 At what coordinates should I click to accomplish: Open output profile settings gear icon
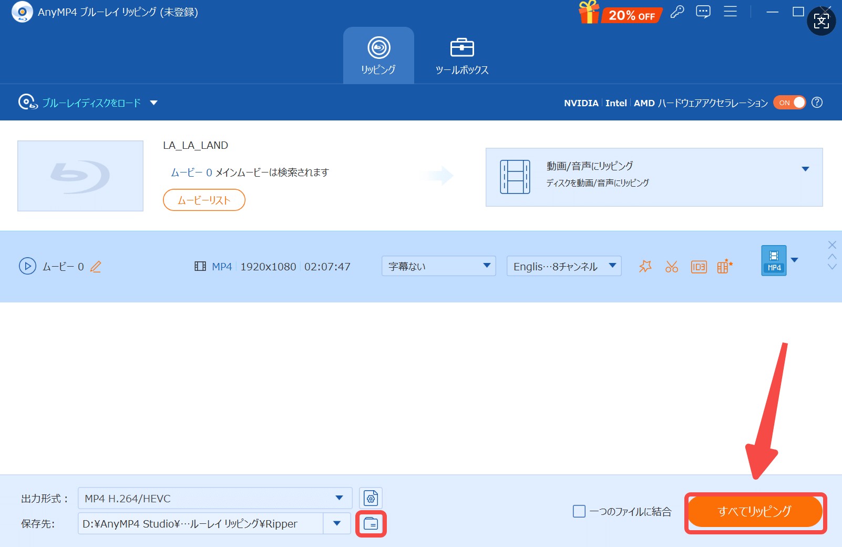pyautogui.click(x=371, y=498)
